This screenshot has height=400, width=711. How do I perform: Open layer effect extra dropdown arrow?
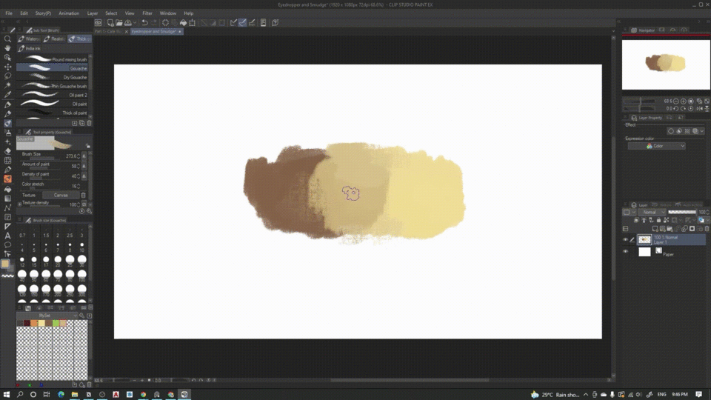click(702, 131)
